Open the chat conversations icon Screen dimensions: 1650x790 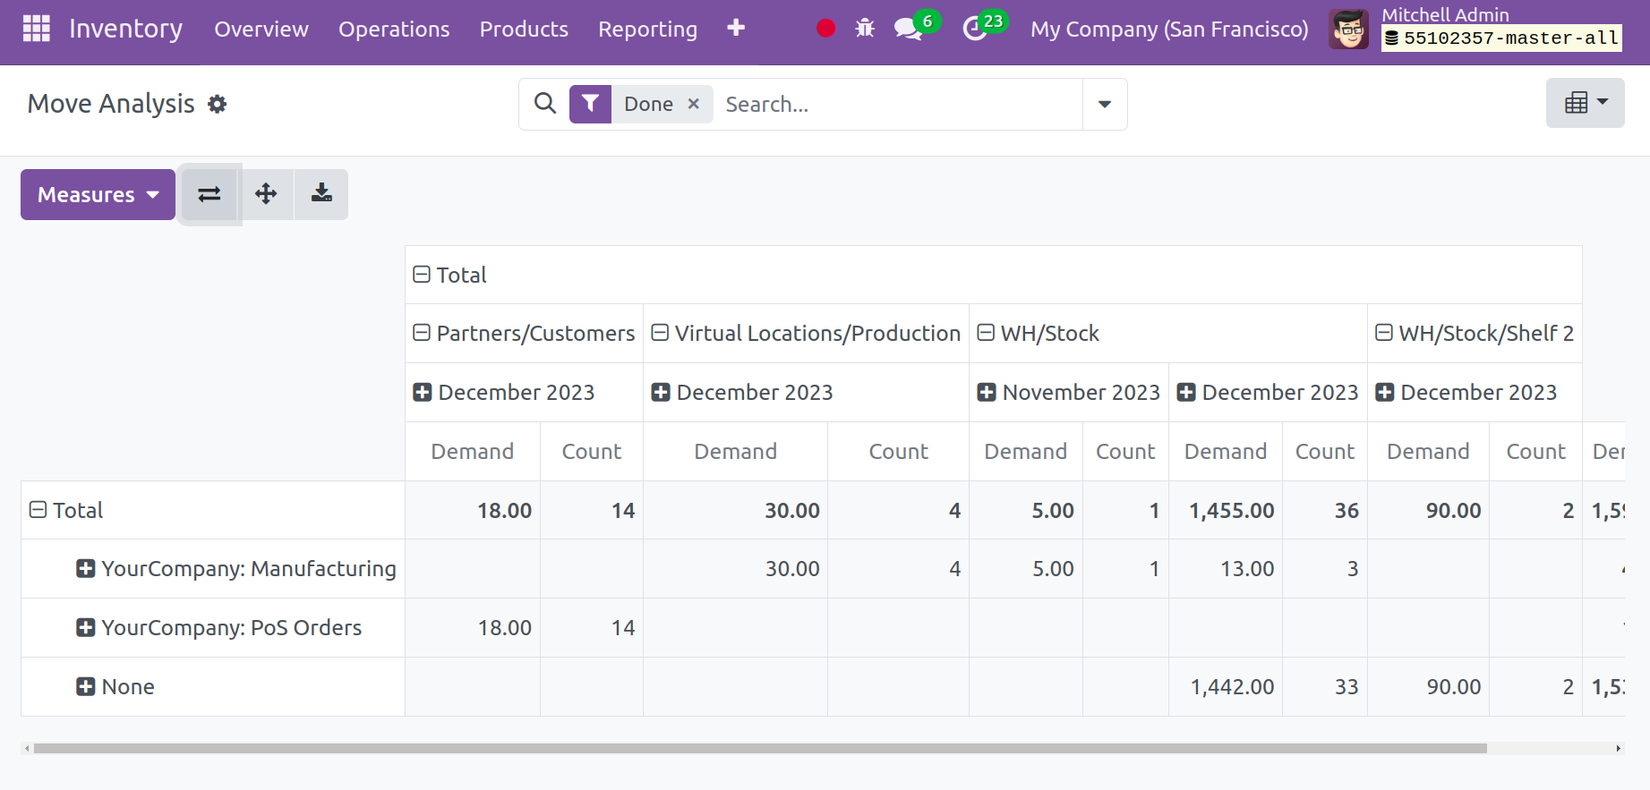908,29
